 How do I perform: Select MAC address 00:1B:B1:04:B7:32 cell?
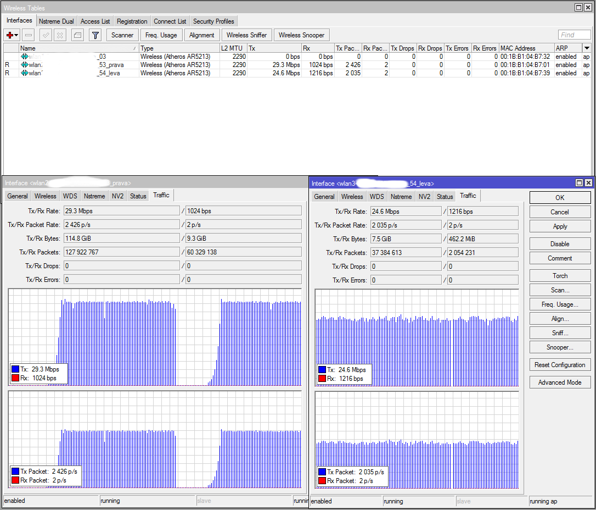point(526,56)
